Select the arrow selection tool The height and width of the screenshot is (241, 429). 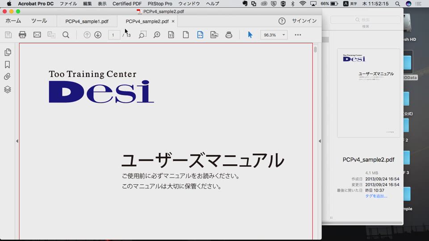point(250,35)
